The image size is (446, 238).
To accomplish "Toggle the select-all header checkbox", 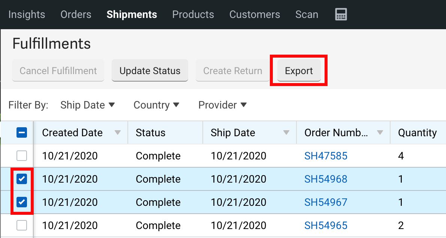I will pos(22,133).
